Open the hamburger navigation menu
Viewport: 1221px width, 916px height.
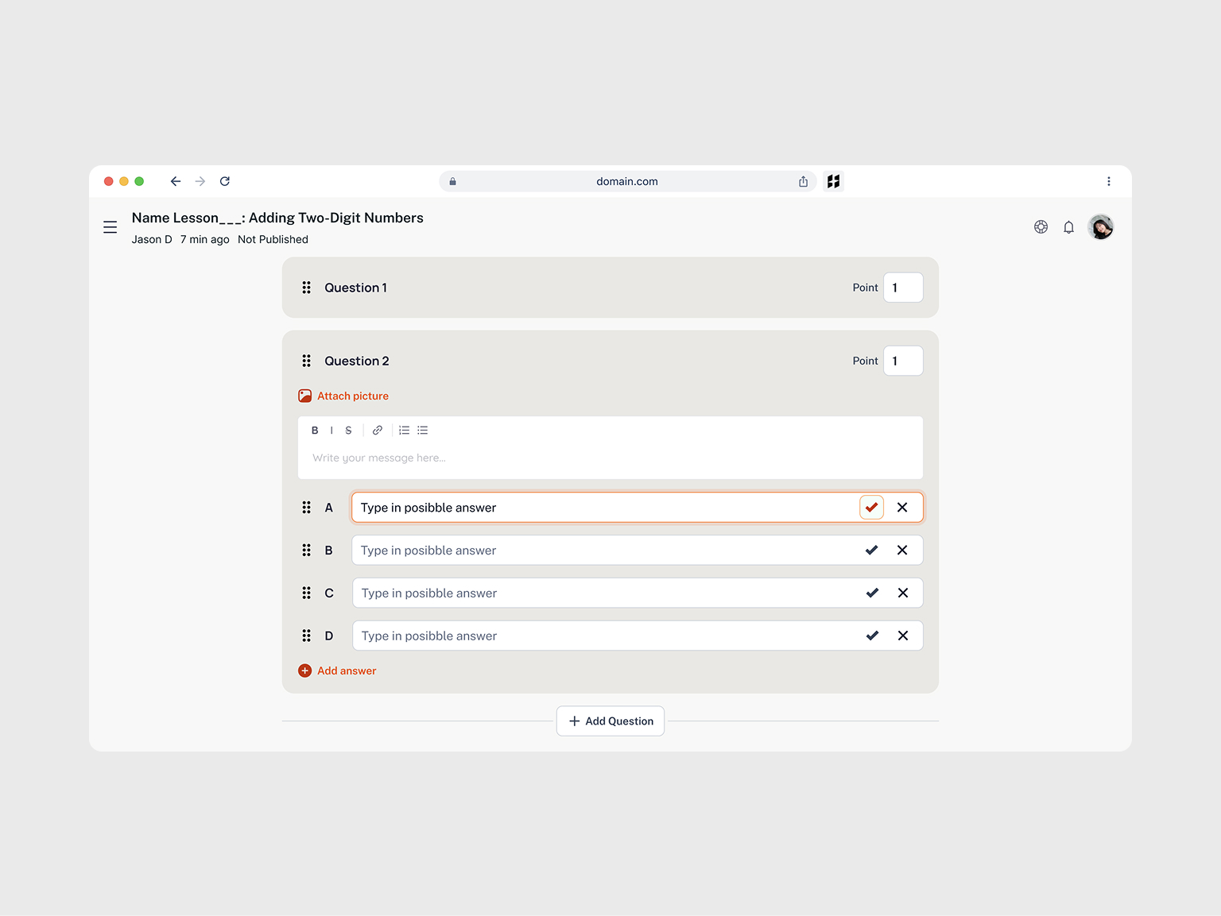tap(110, 226)
